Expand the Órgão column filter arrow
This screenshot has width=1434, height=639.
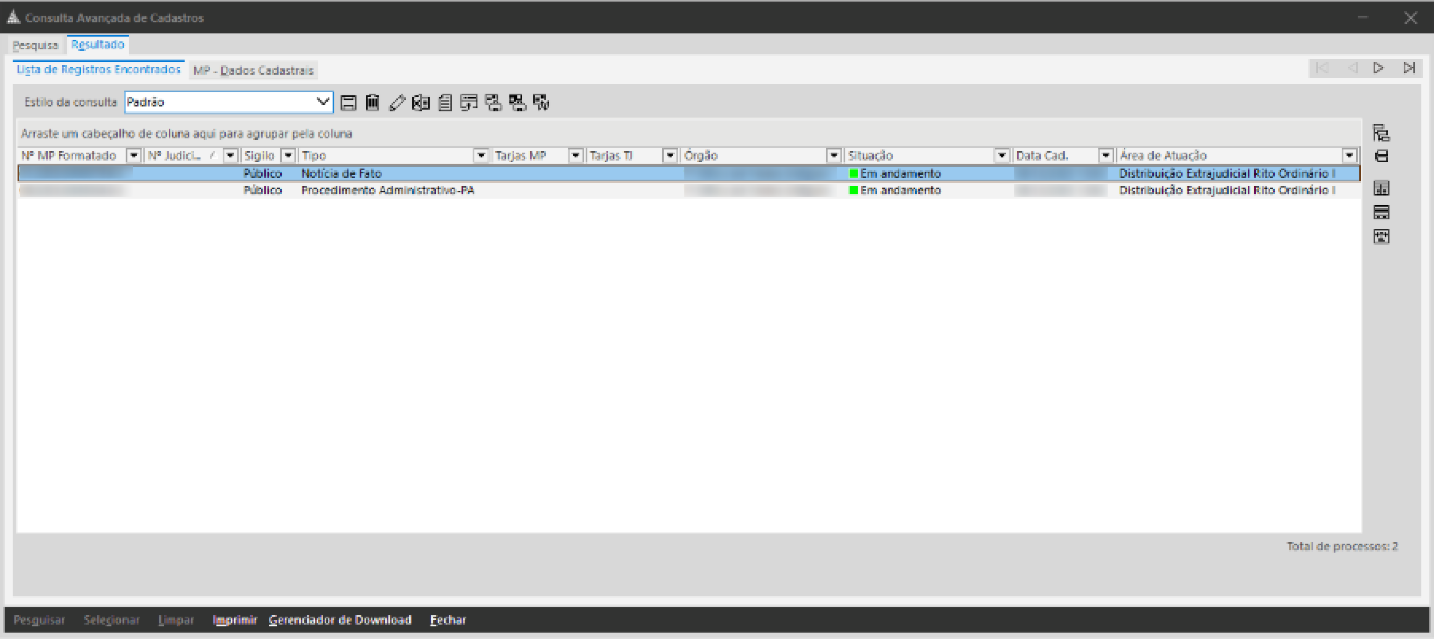(x=833, y=155)
